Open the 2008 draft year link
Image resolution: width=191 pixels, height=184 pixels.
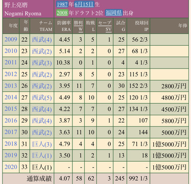pyautogui.click(x=62, y=13)
